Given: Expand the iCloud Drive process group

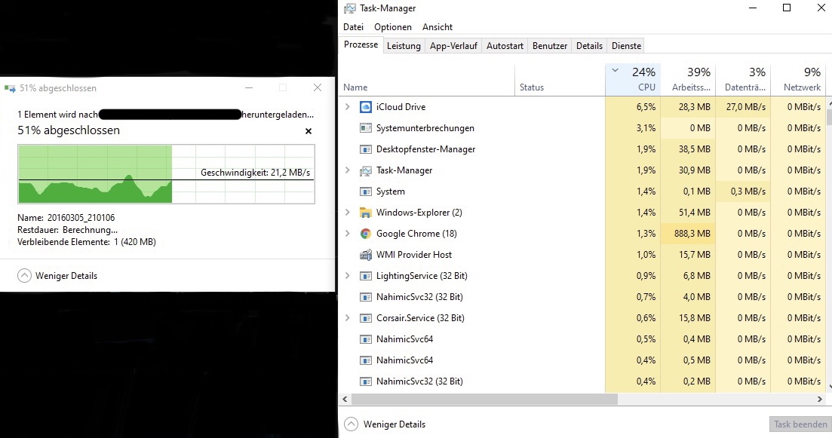Looking at the screenshot, I should (x=348, y=107).
